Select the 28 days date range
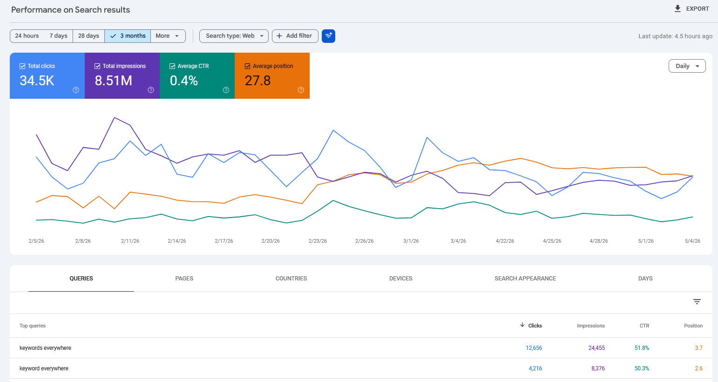Viewport: 718px width, 382px height. [x=88, y=36]
